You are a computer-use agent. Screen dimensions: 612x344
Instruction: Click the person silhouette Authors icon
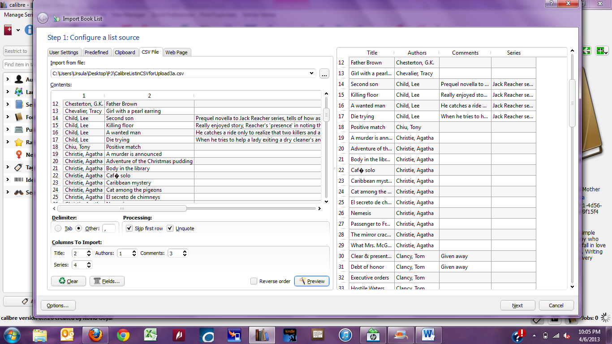pos(19,79)
